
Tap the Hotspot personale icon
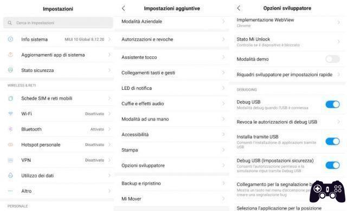(x=10, y=144)
